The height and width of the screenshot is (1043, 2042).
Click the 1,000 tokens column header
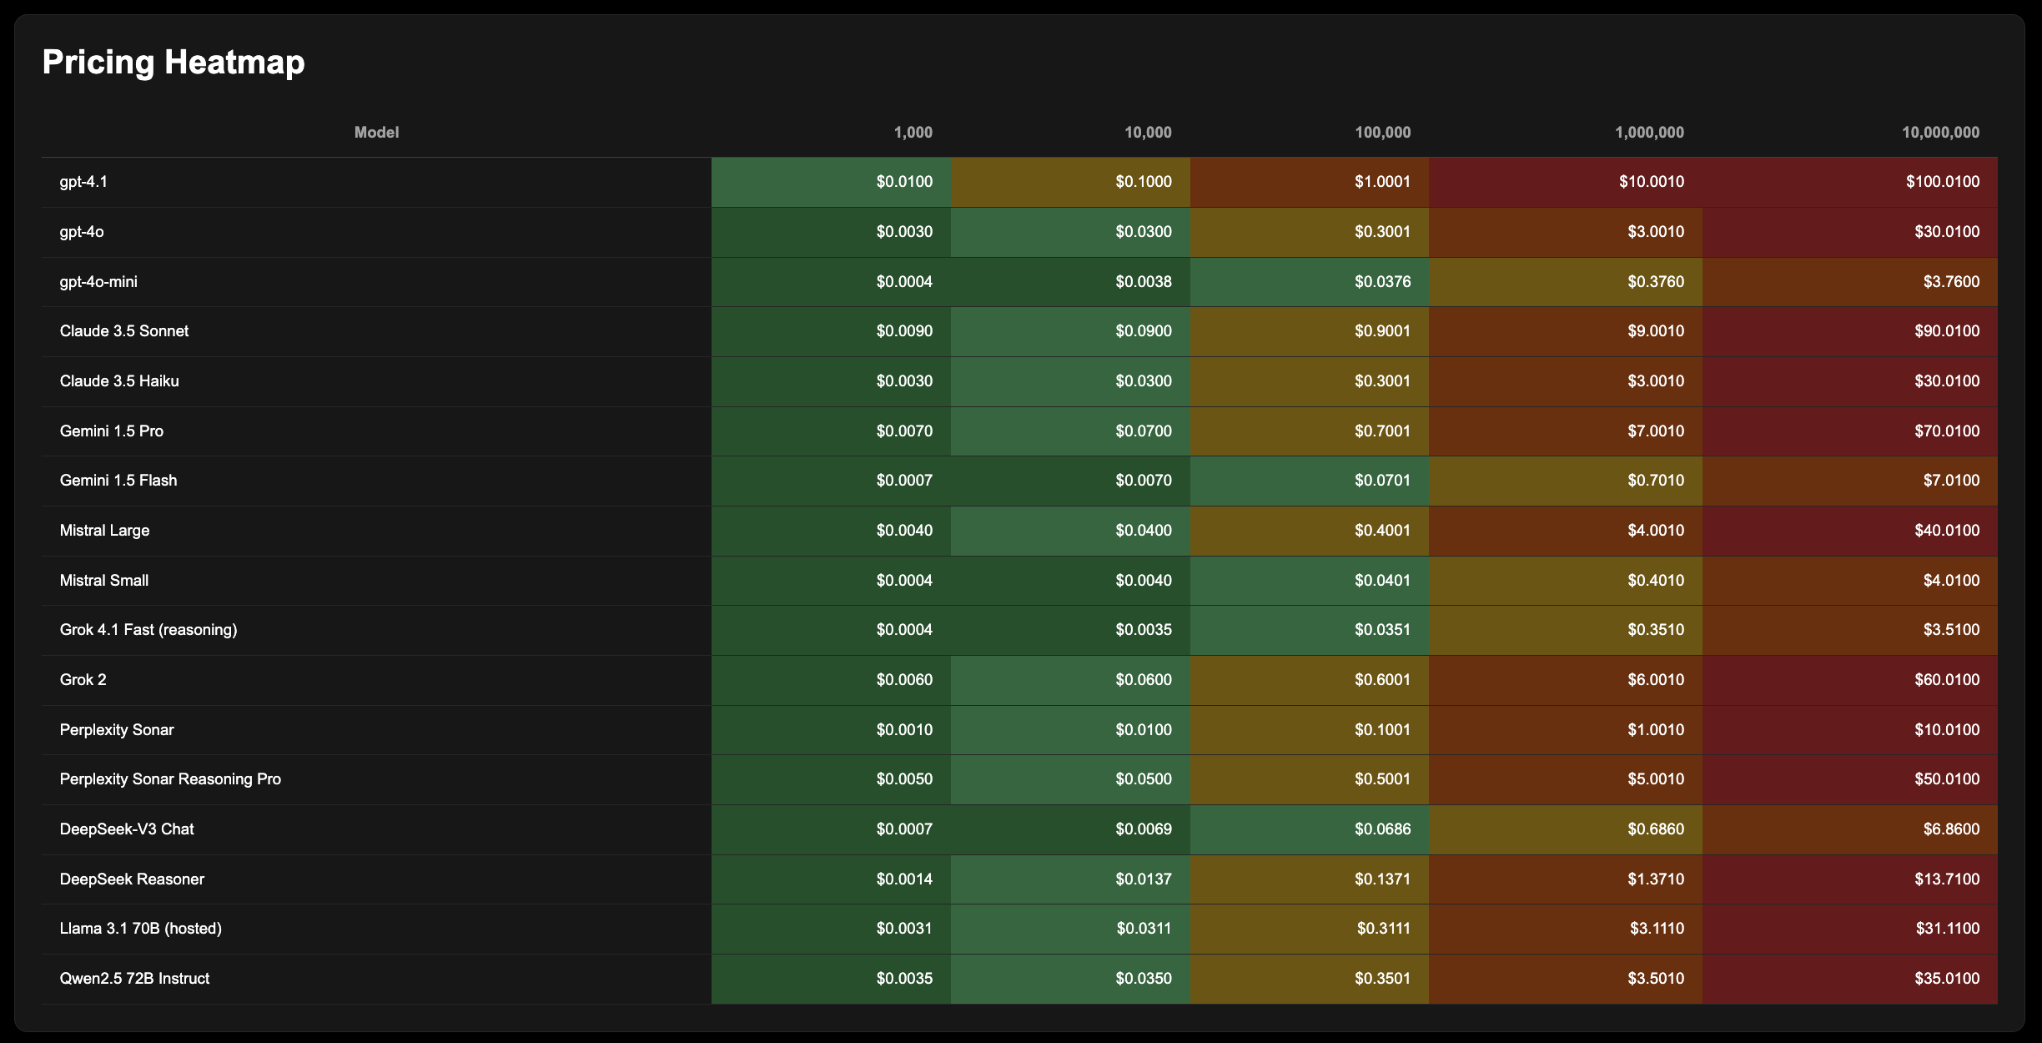pos(913,133)
